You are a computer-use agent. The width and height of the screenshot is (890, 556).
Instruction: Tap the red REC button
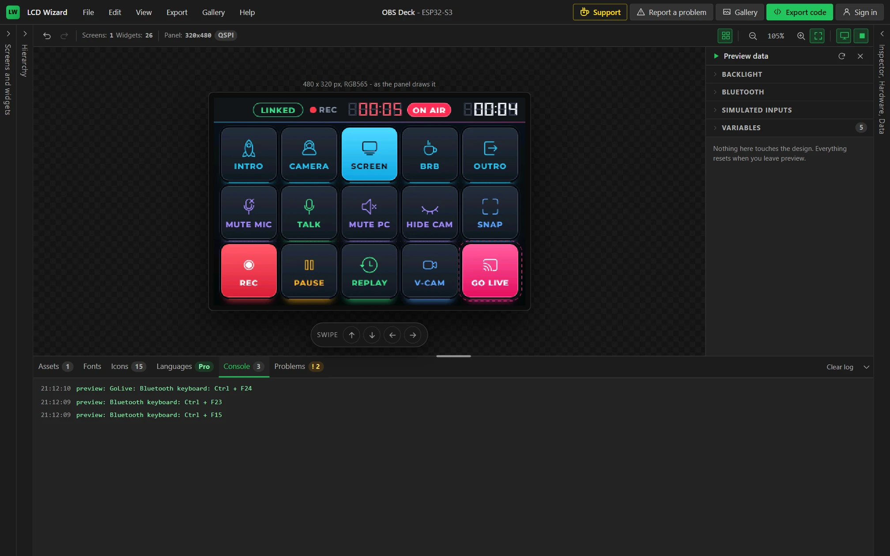(x=249, y=270)
